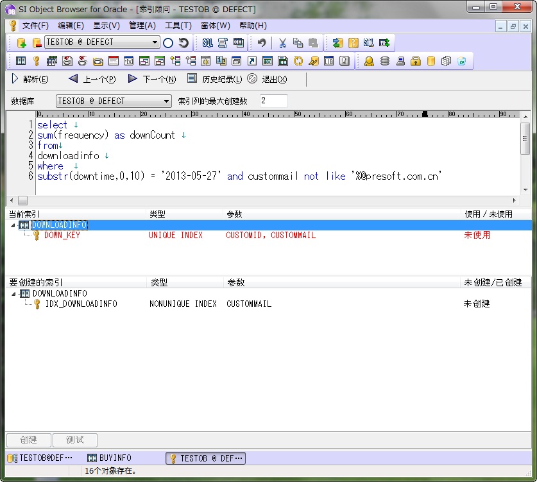Click the 创建 create button
Screen dimensions: 537x482
(x=29, y=440)
